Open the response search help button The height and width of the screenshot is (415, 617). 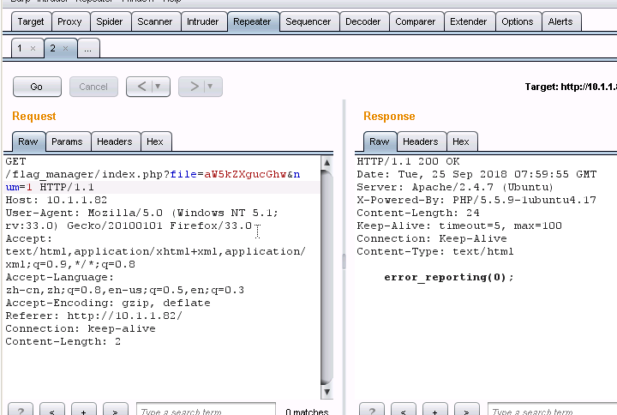pos(372,411)
